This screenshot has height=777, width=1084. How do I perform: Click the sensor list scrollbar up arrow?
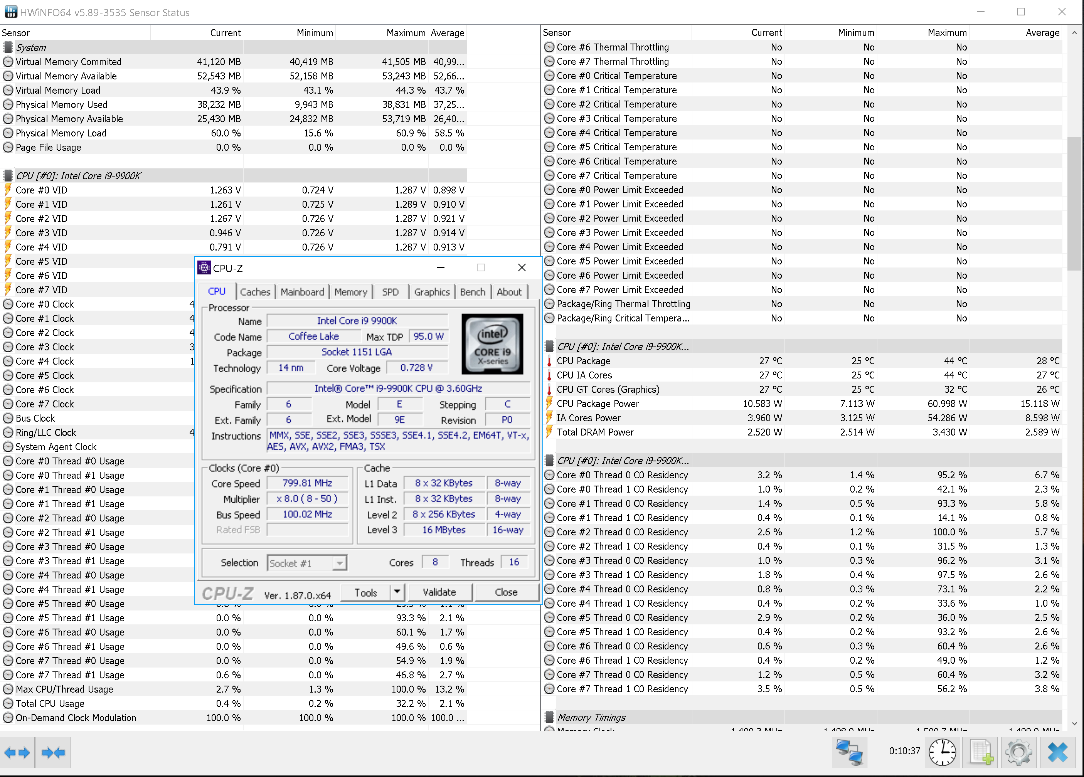[1074, 32]
